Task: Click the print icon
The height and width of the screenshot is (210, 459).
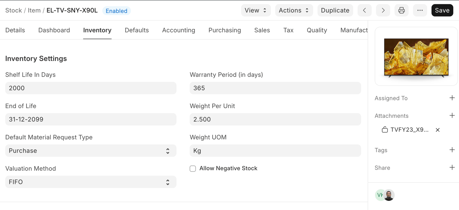Action: point(401,10)
